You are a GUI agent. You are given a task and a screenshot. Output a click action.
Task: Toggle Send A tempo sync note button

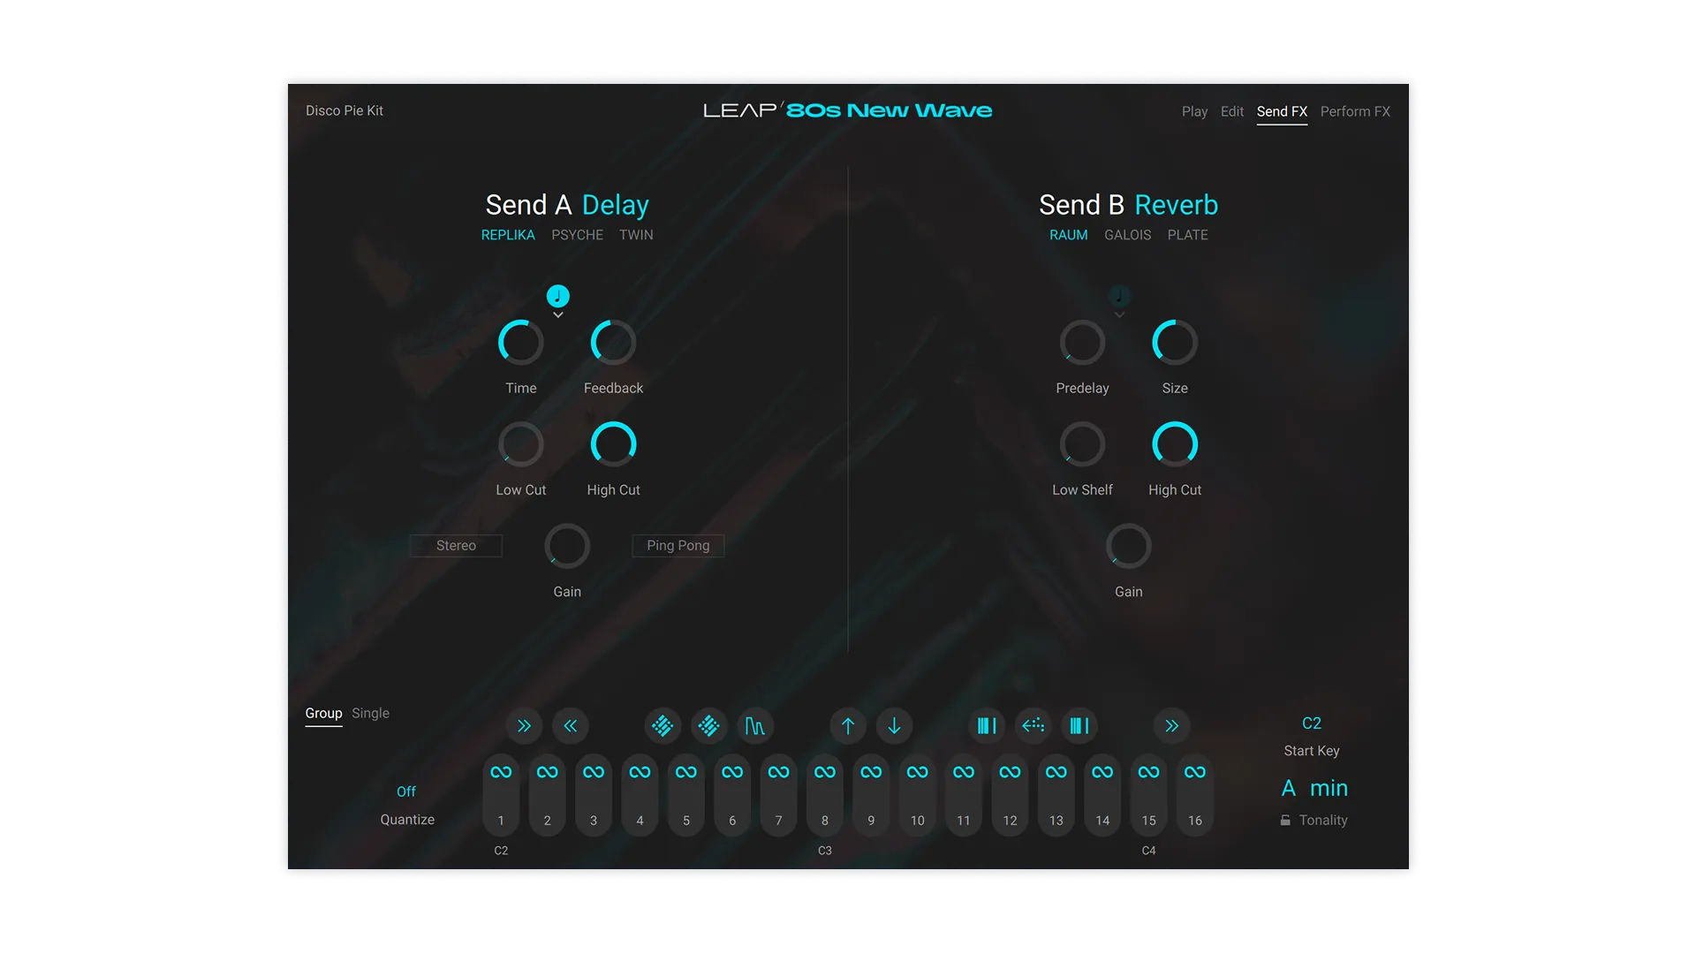click(x=557, y=296)
